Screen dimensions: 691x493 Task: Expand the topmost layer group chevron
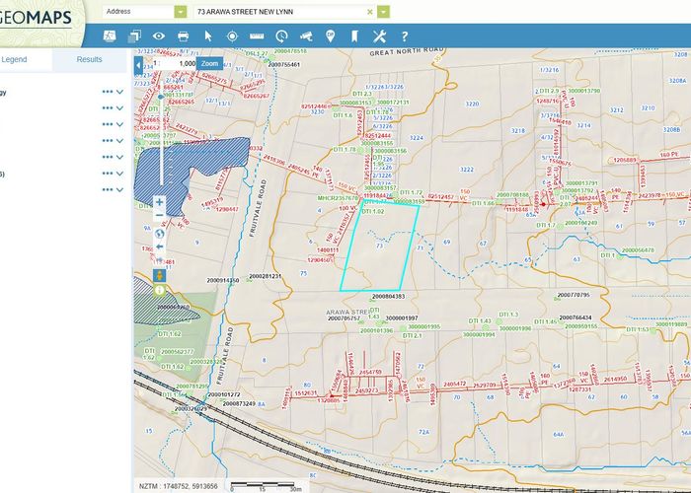click(x=119, y=93)
